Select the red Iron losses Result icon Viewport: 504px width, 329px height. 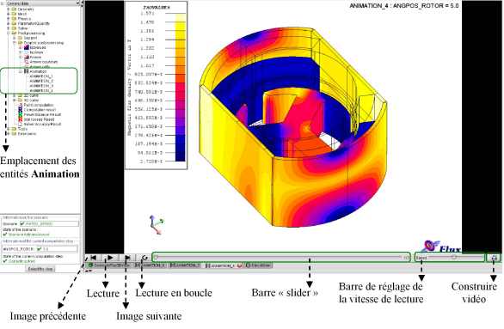coord(21,119)
